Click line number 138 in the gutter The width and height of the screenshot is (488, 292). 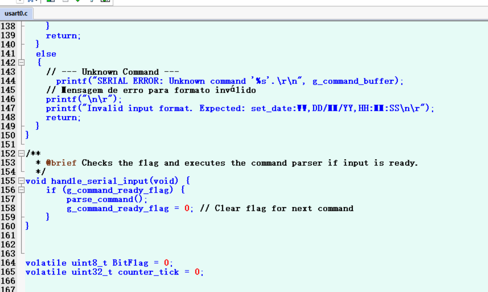click(8, 26)
